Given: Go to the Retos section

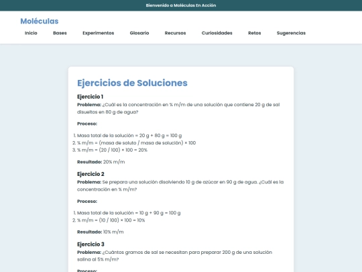Looking at the screenshot, I should point(255,33).
